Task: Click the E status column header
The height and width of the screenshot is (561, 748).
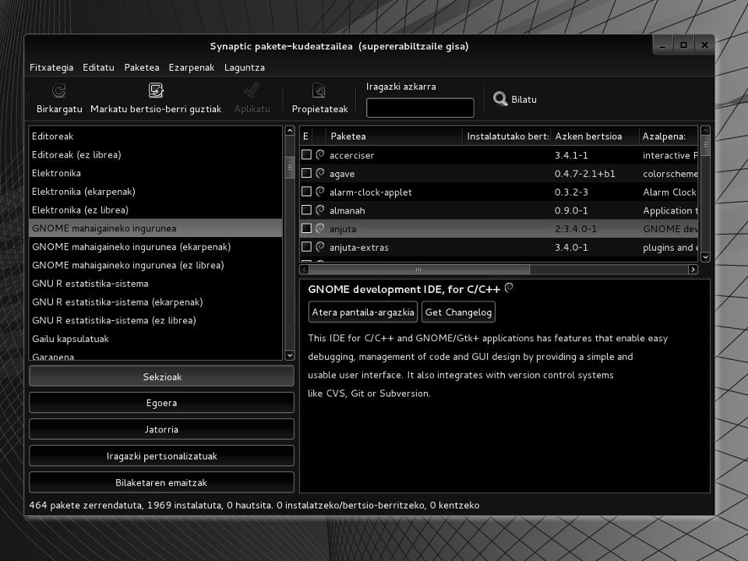Action: [305, 136]
